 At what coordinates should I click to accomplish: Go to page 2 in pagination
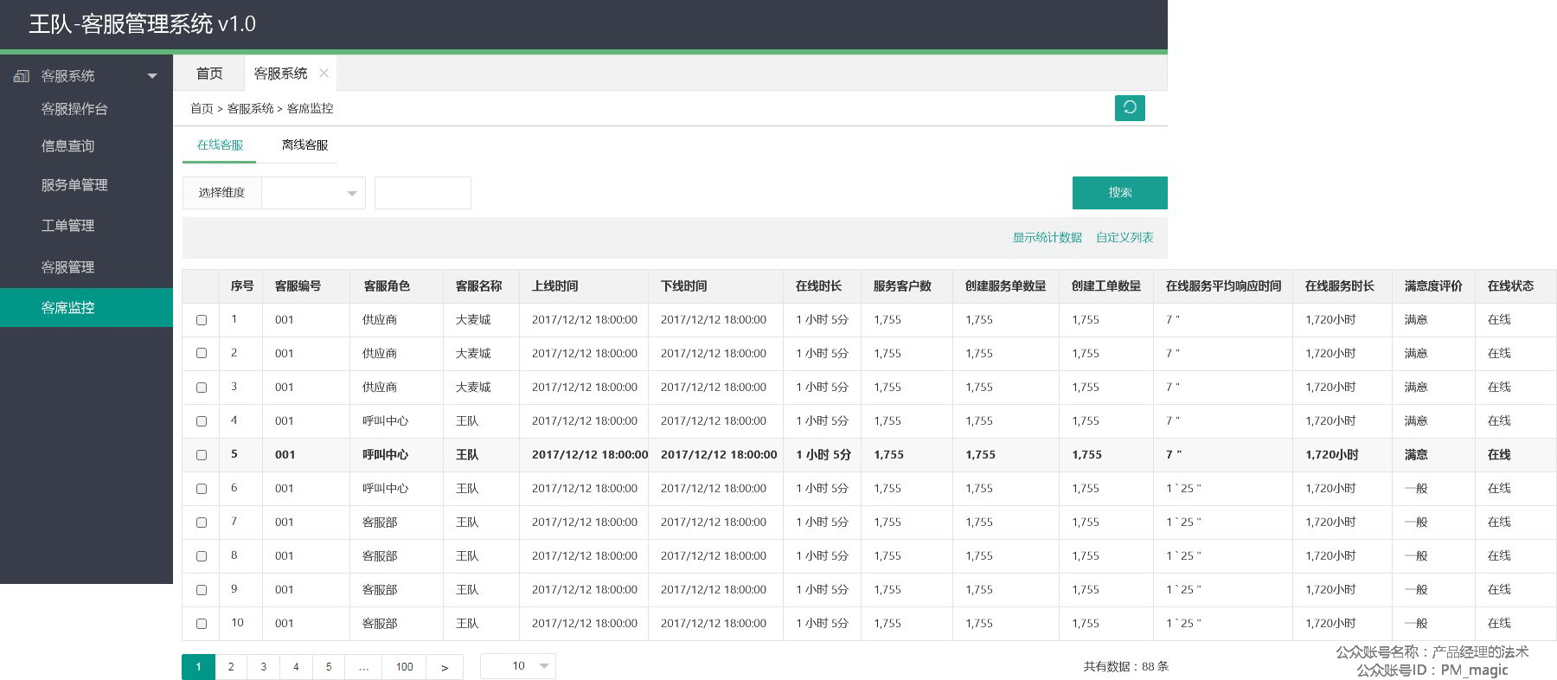231,667
